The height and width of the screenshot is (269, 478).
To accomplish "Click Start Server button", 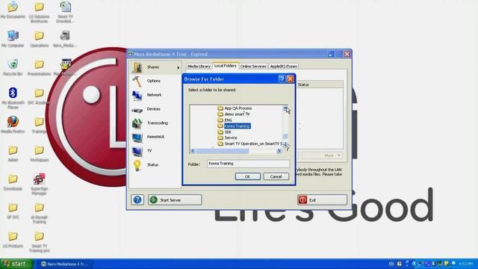I will pyautogui.click(x=175, y=200).
